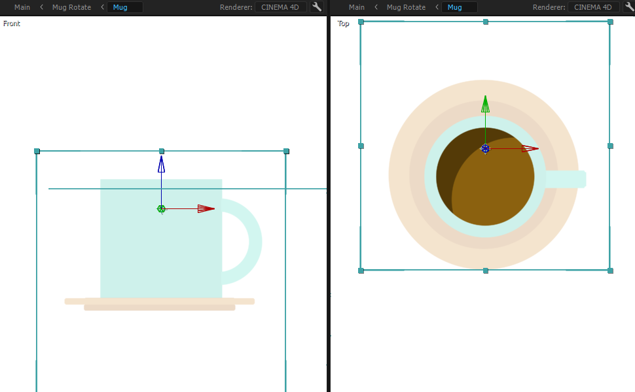
Task: Click right-middle layer handle in Top view
Action: 610,146
